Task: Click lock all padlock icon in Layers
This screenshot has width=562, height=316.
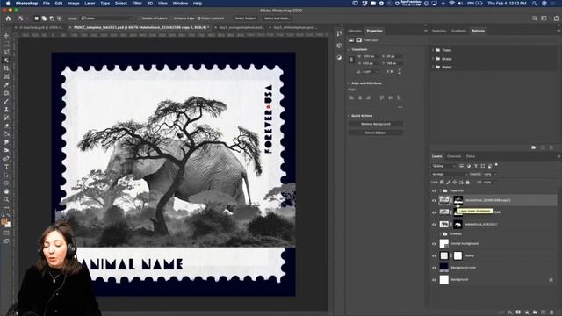Action: coord(468,183)
